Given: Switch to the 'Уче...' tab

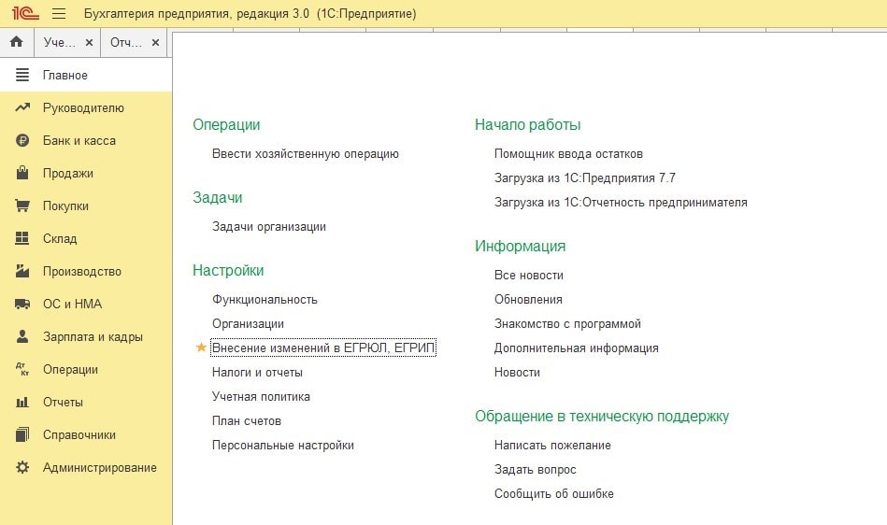Looking at the screenshot, I should pyautogui.click(x=60, y=42).
